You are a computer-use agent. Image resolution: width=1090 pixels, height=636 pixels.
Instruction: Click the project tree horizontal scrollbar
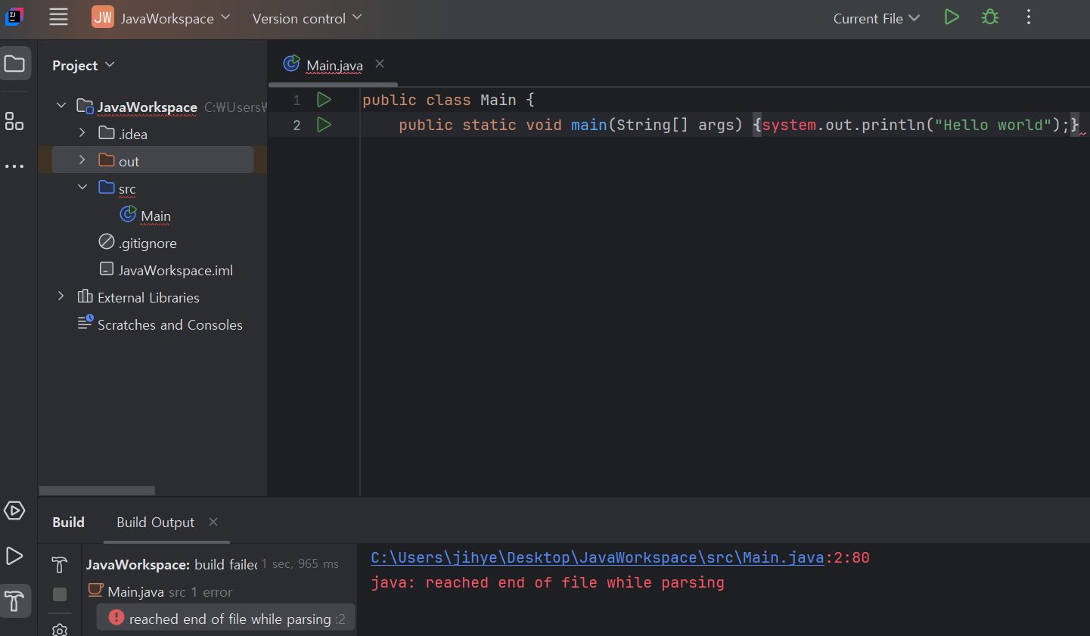point(97,491)
